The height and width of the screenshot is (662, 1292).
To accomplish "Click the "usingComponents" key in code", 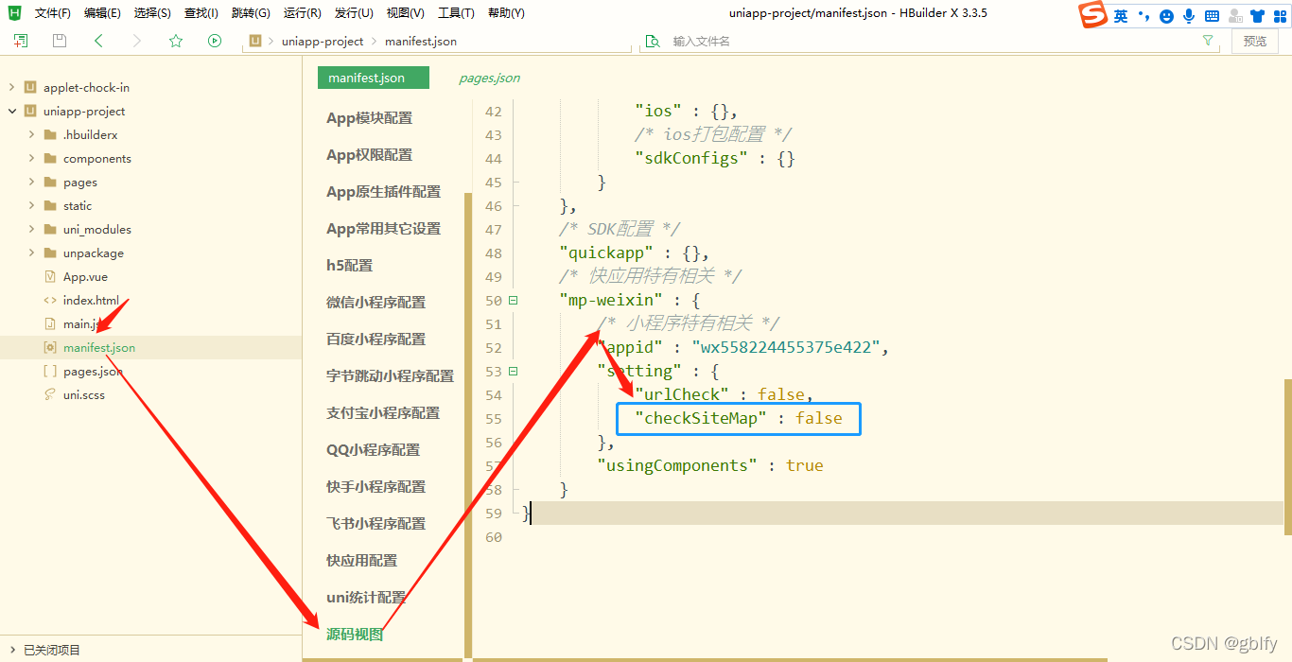I will (x=677, y=465).
